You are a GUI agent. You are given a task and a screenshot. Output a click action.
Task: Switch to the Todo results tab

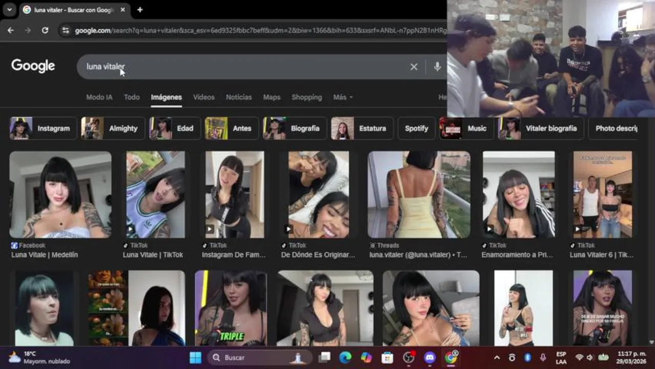pyautogui.click(x=132, y=97)
